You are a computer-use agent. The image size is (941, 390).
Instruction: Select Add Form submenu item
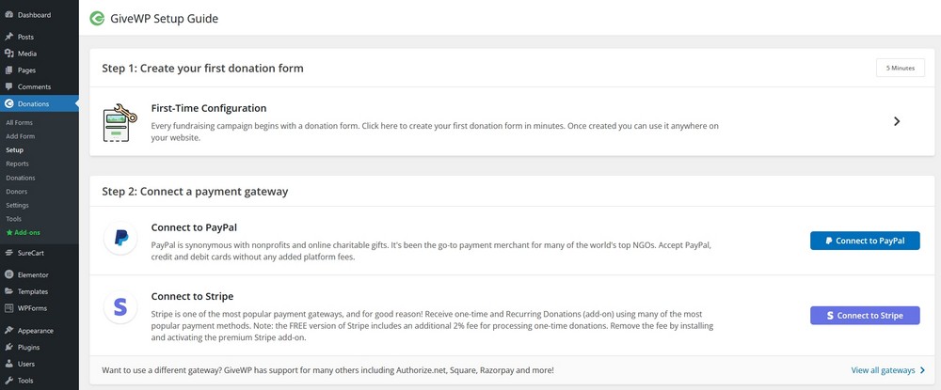(x=21, y=136)
